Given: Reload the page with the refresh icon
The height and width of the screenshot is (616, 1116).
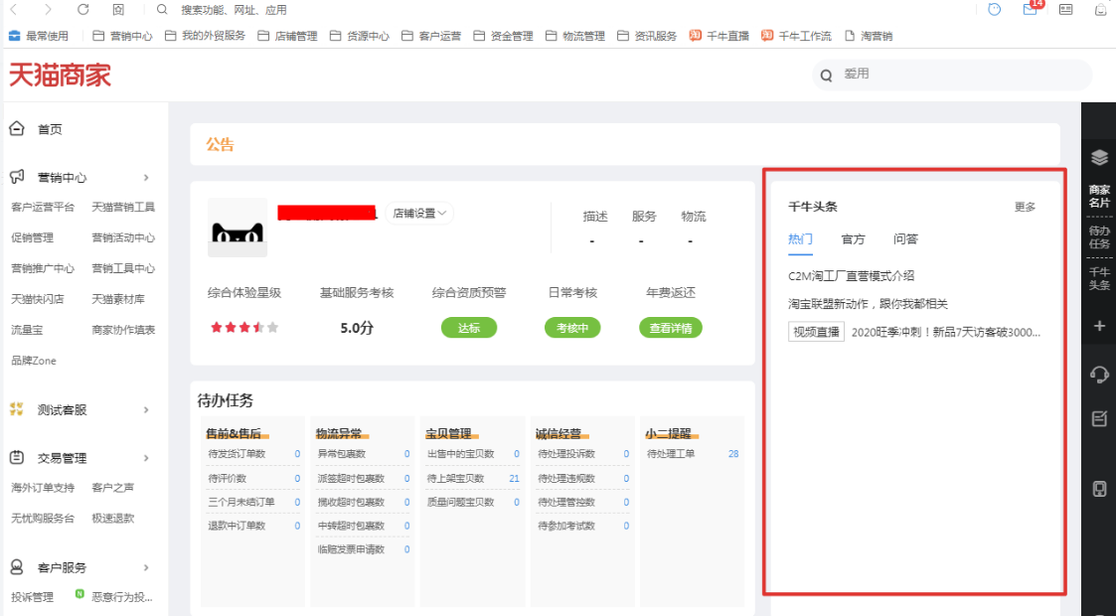Looking at the screenshot, I should coord(83,9).
